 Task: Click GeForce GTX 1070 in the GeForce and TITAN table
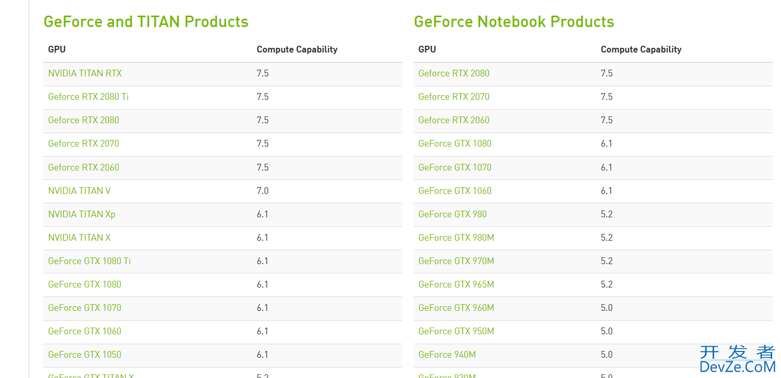coord(85,308)
